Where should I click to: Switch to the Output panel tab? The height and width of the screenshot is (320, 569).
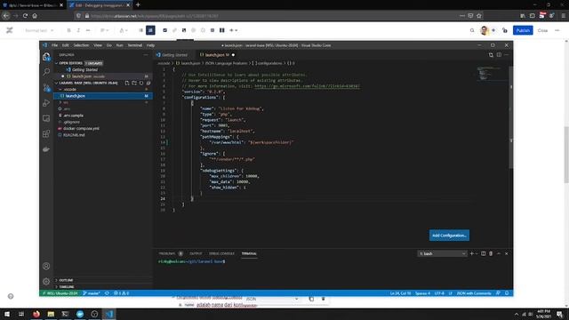tap(196, 253)
